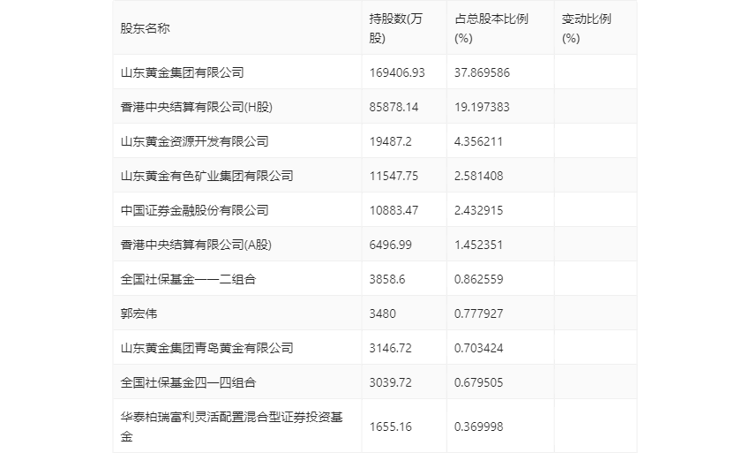The width and height of the screenshot is (750, 453).
Task: Select the percentage 37.869586
Action: point(482,72)
